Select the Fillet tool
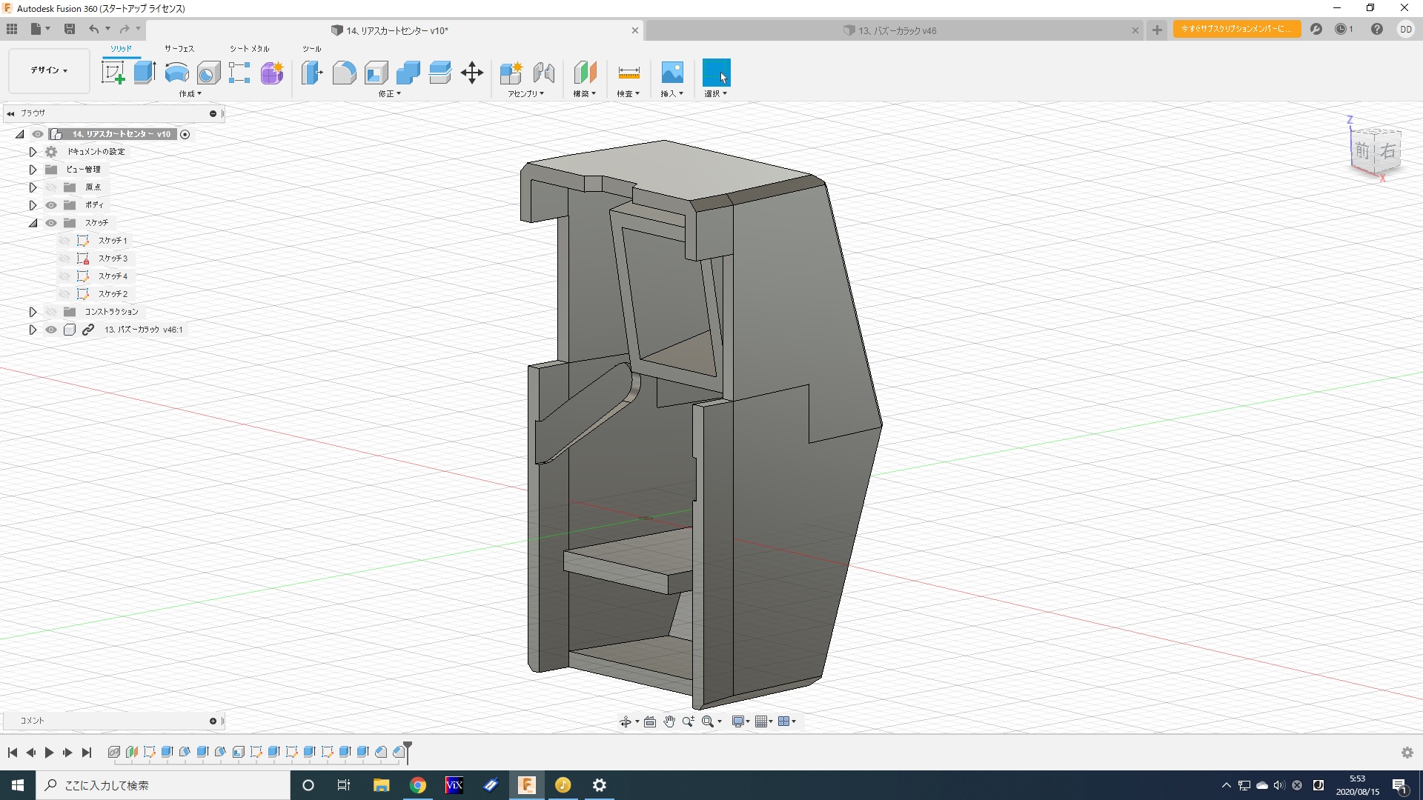The height and width of the screenshot is (800, 1423). tap(344, 73)
